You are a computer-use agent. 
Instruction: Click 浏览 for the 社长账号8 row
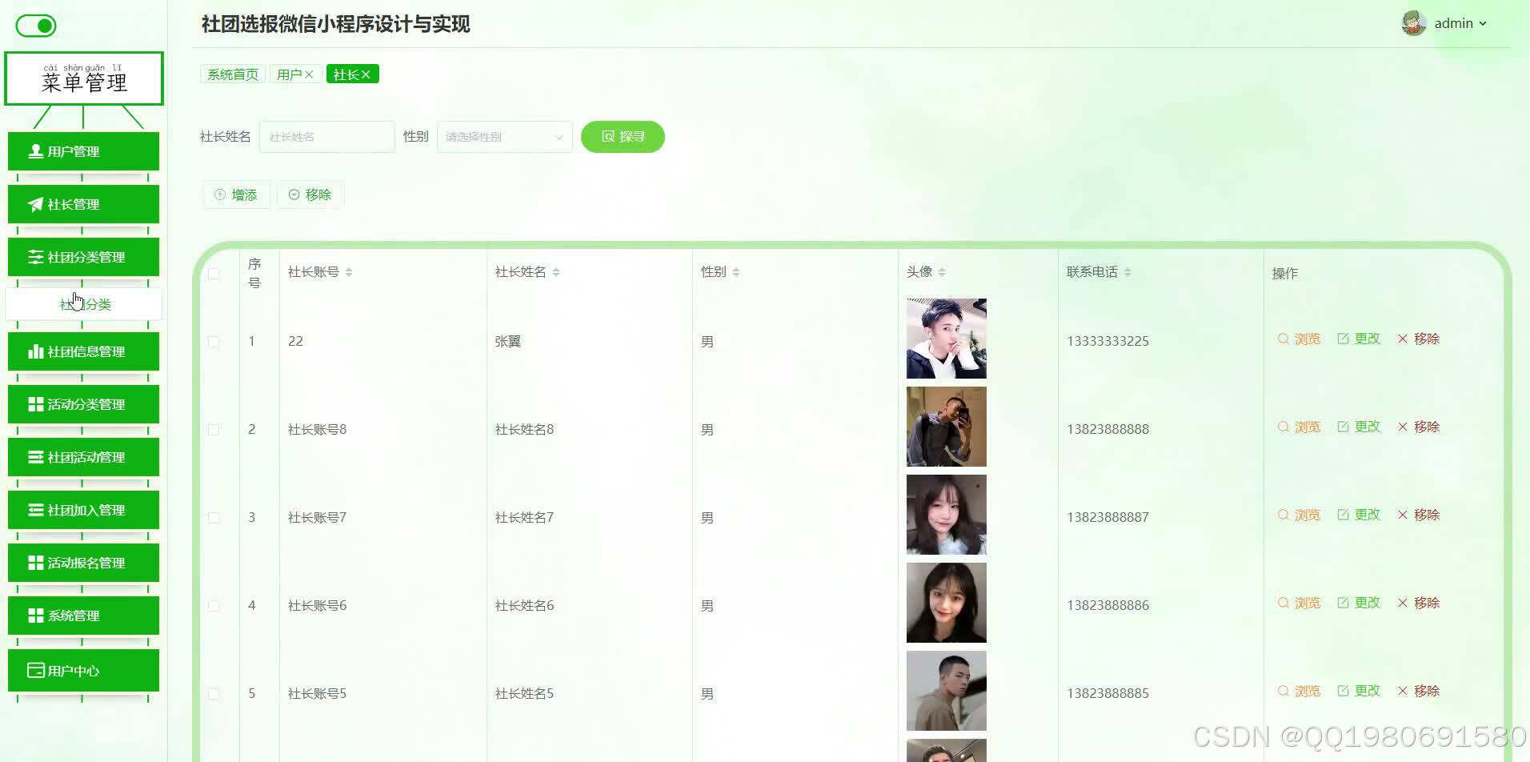[1299, 427]
